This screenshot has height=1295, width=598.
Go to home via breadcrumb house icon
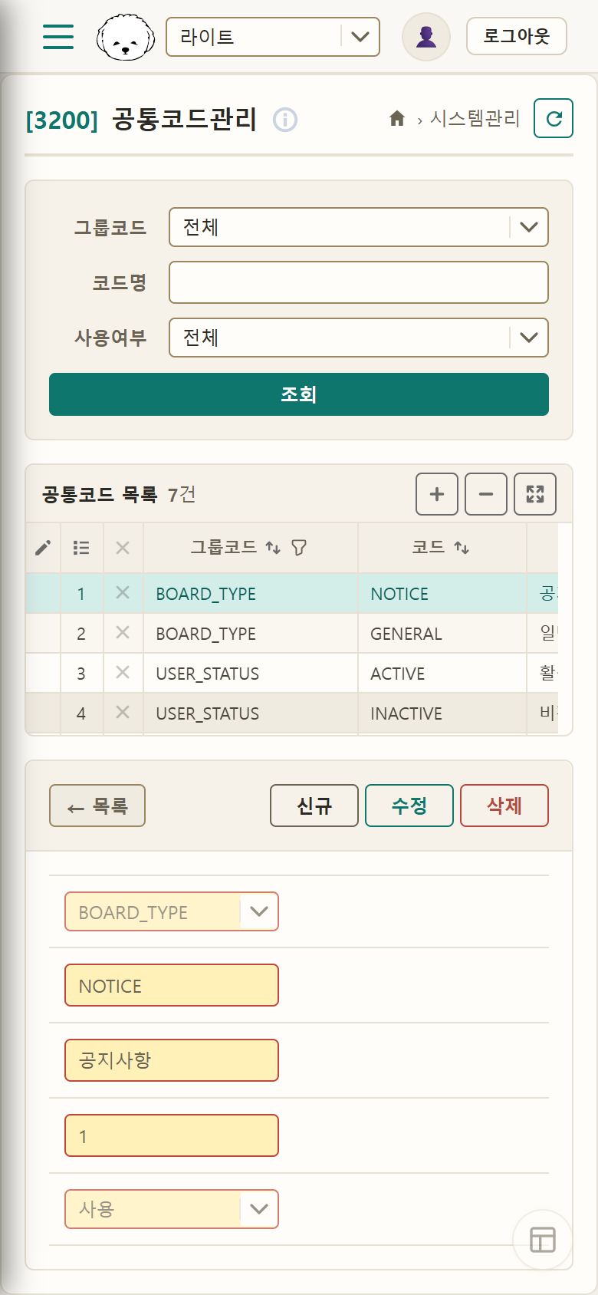397,119
